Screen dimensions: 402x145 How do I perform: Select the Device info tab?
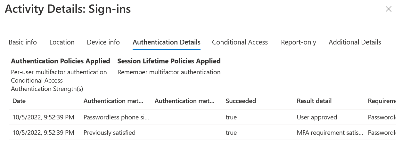click(103, 42)
